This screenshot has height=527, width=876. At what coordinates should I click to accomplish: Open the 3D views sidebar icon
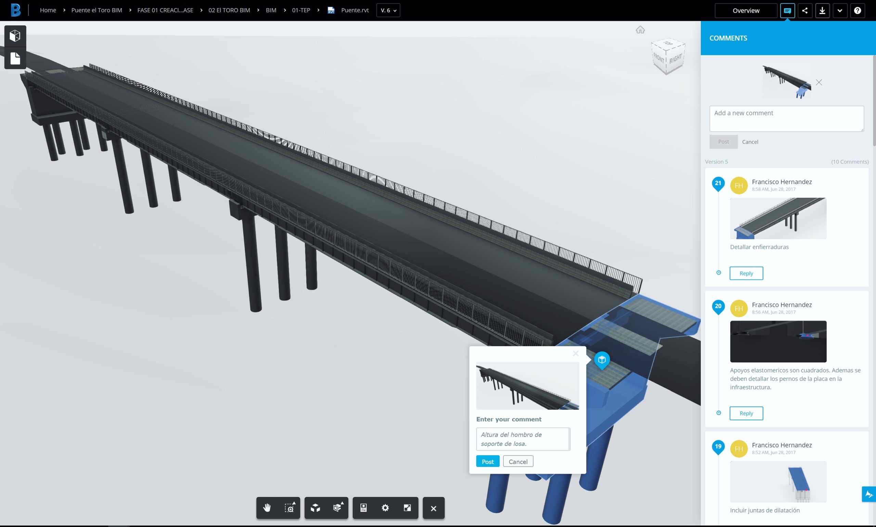pyautogui.click(x=15, y=36)
